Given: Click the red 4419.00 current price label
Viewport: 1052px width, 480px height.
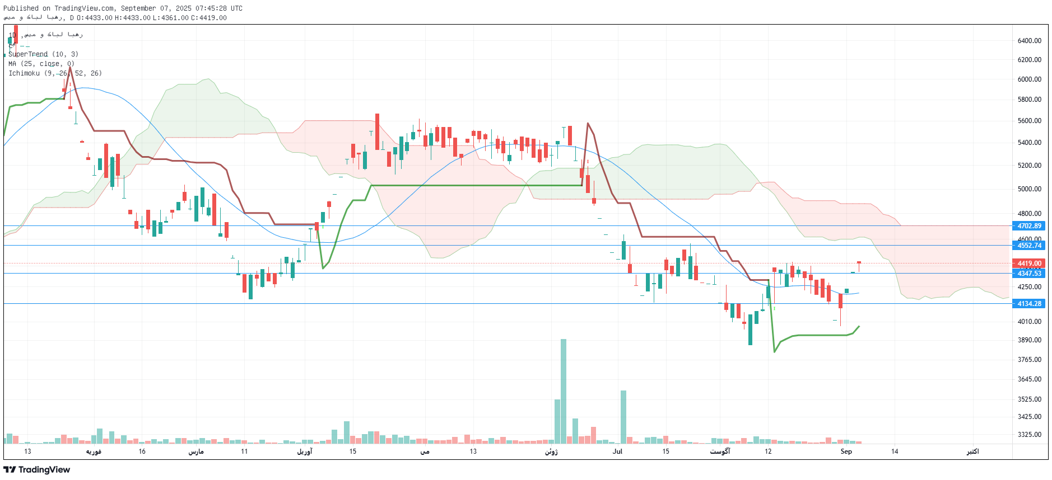Looking at the screenshot, I should 1028,263.
